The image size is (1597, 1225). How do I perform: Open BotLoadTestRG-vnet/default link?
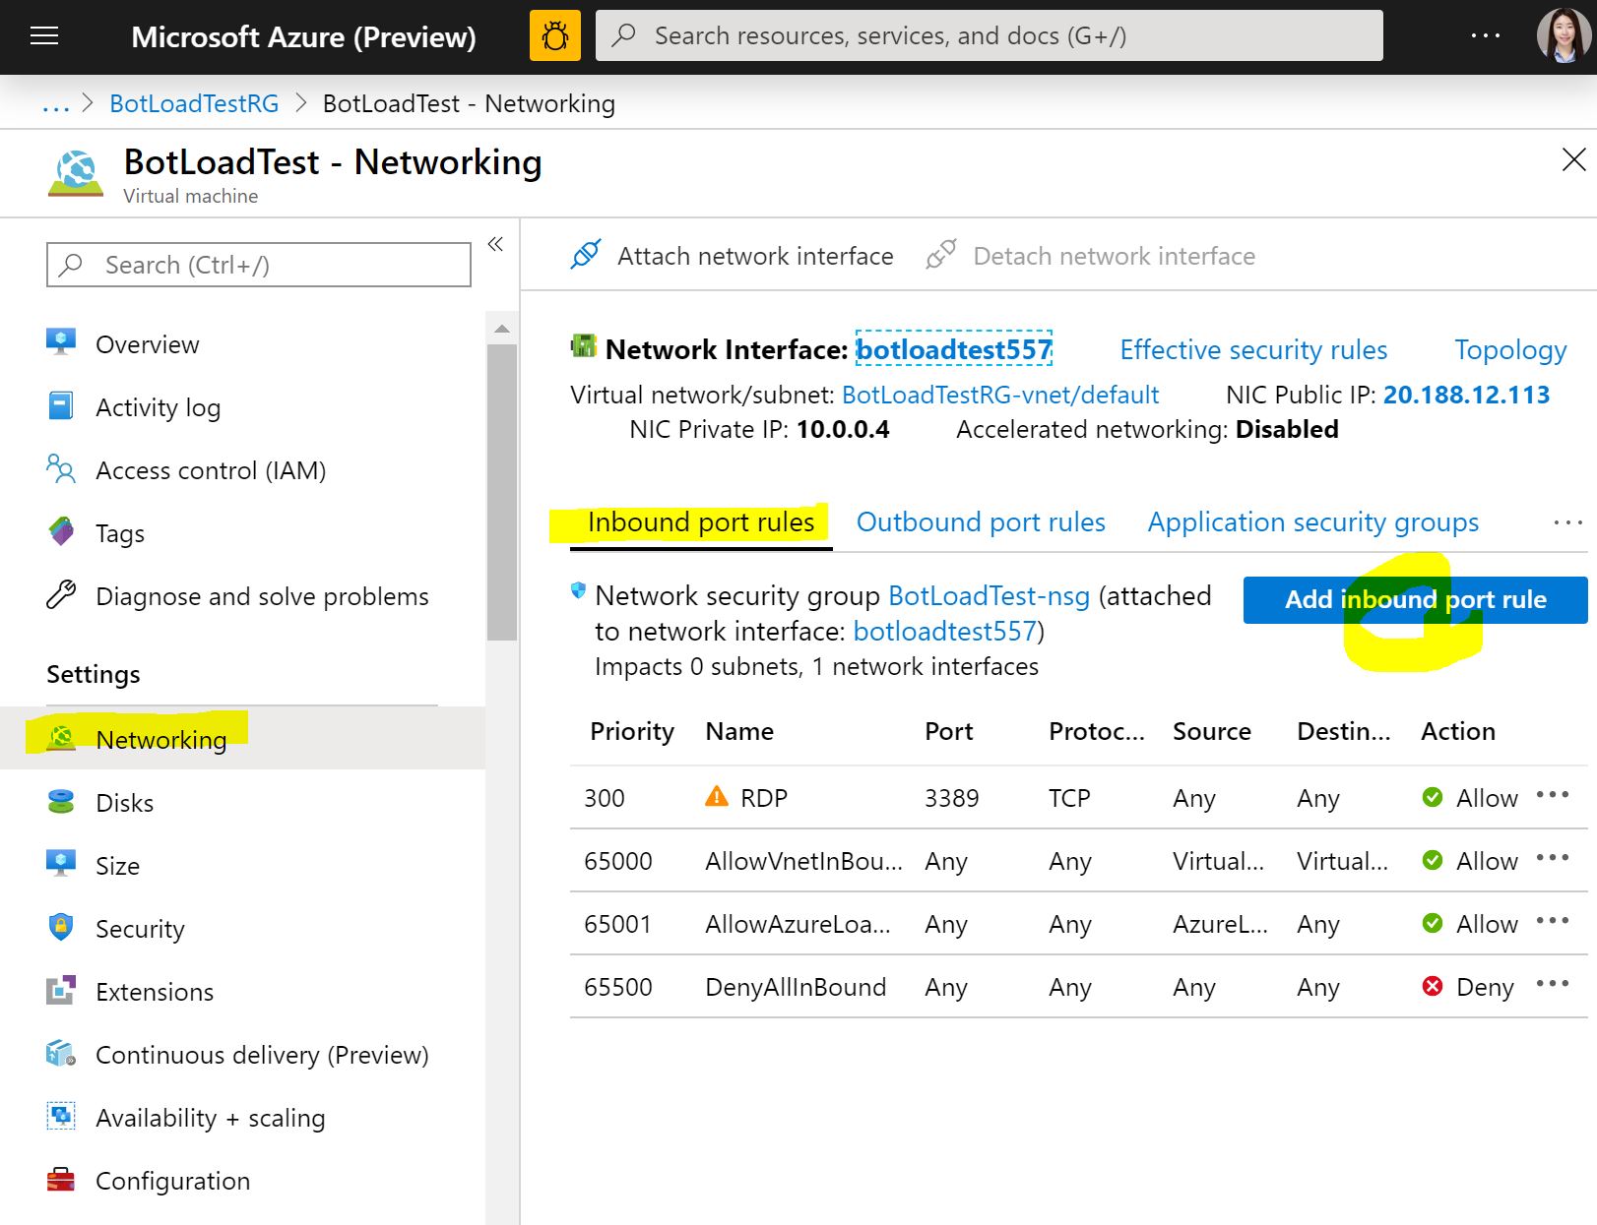(x=1000, y=396)
